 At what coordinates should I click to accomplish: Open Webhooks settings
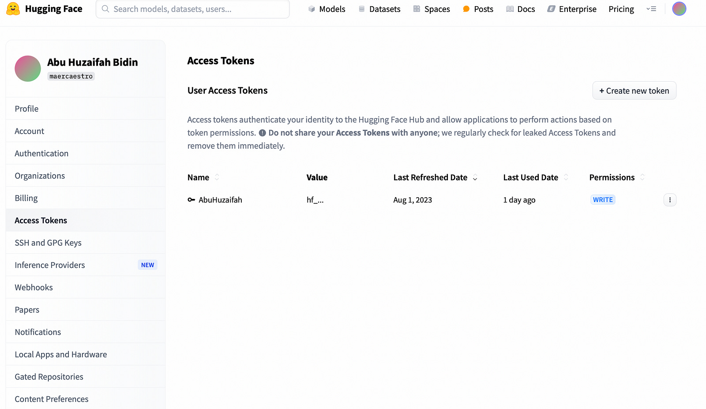86,287
